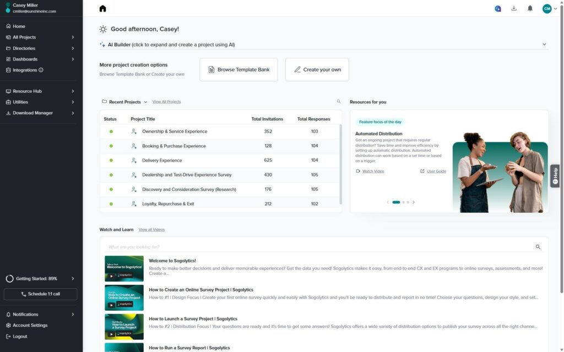
Task: Expand the AI Builder section arrow
Action: [544, 44]
